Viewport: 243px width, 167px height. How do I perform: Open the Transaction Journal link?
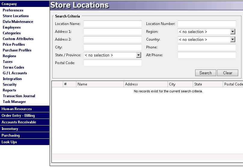(x=19, y=96)
